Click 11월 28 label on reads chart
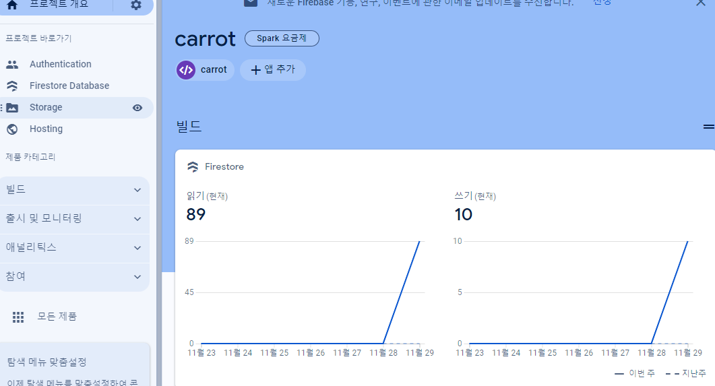The image size is (715, 386). click(x=383, y=353)
